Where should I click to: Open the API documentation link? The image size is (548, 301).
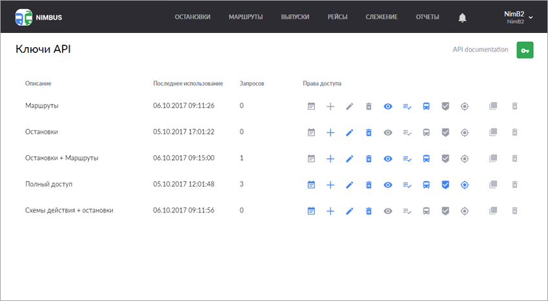click(480, 50)
